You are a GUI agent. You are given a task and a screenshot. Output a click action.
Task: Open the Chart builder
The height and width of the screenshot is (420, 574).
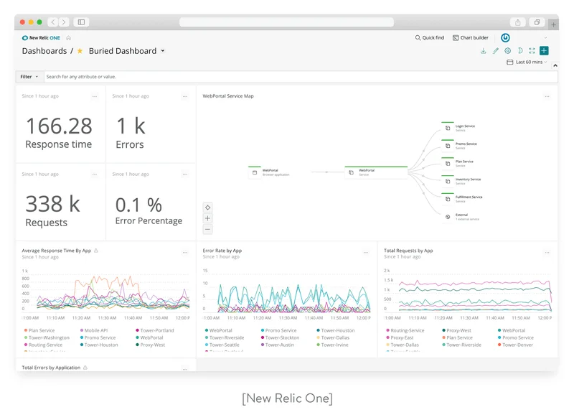(470, 38)
